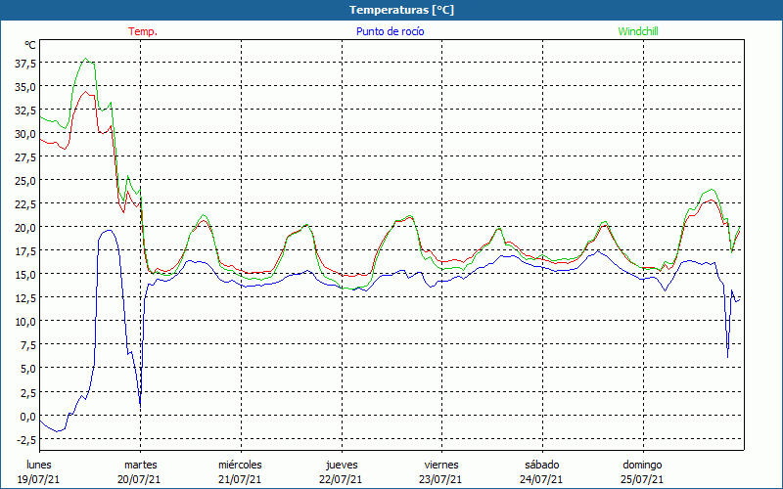Click the green 'Windchill' legend label

coord(638,31)
